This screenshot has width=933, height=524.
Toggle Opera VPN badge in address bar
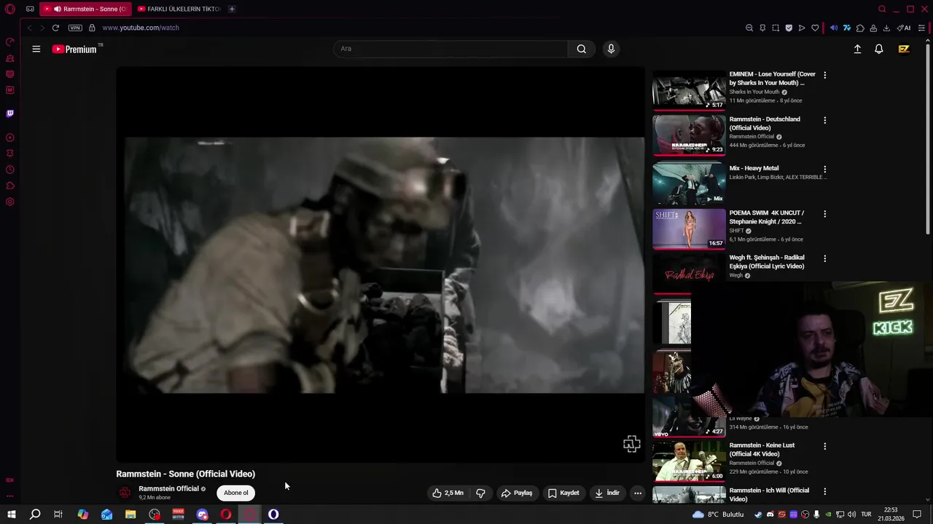(x=75, y=28)
